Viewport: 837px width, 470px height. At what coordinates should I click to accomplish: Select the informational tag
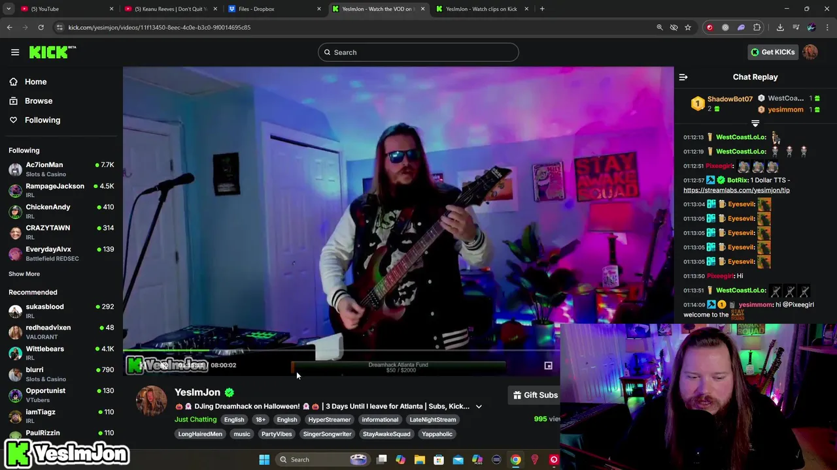(380, 420)
